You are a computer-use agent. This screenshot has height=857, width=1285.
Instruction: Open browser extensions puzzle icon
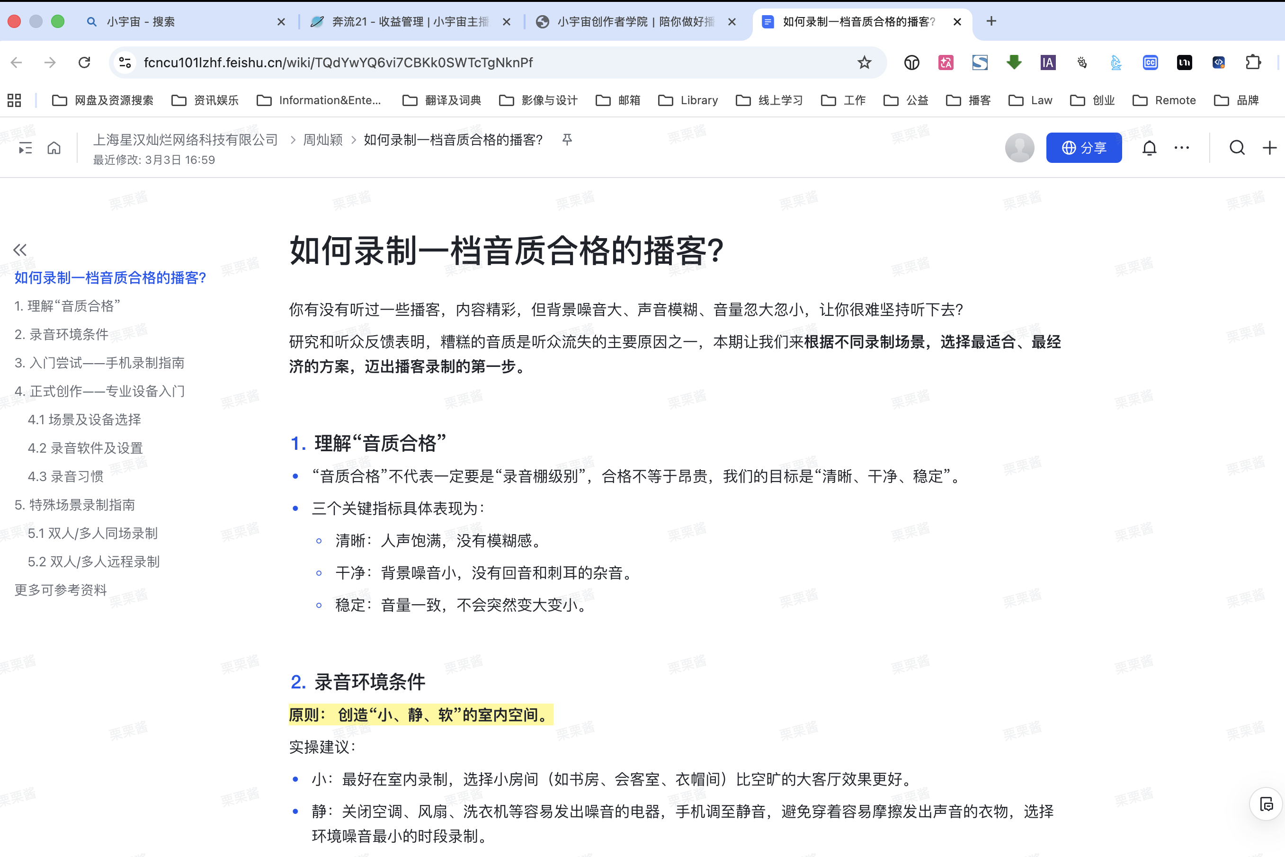(x=1253, y=63)
